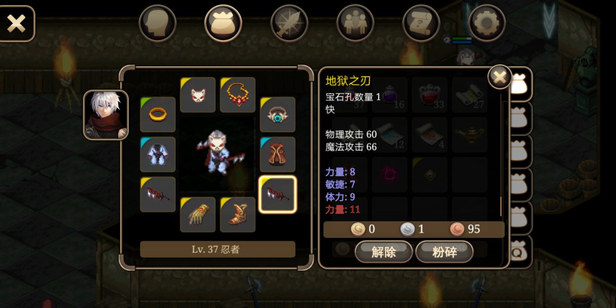Select the gauntlet gloves slot
Screen dimensions: 616x308
197,214
